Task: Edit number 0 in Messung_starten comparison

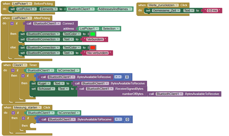Action: [127, 119]
